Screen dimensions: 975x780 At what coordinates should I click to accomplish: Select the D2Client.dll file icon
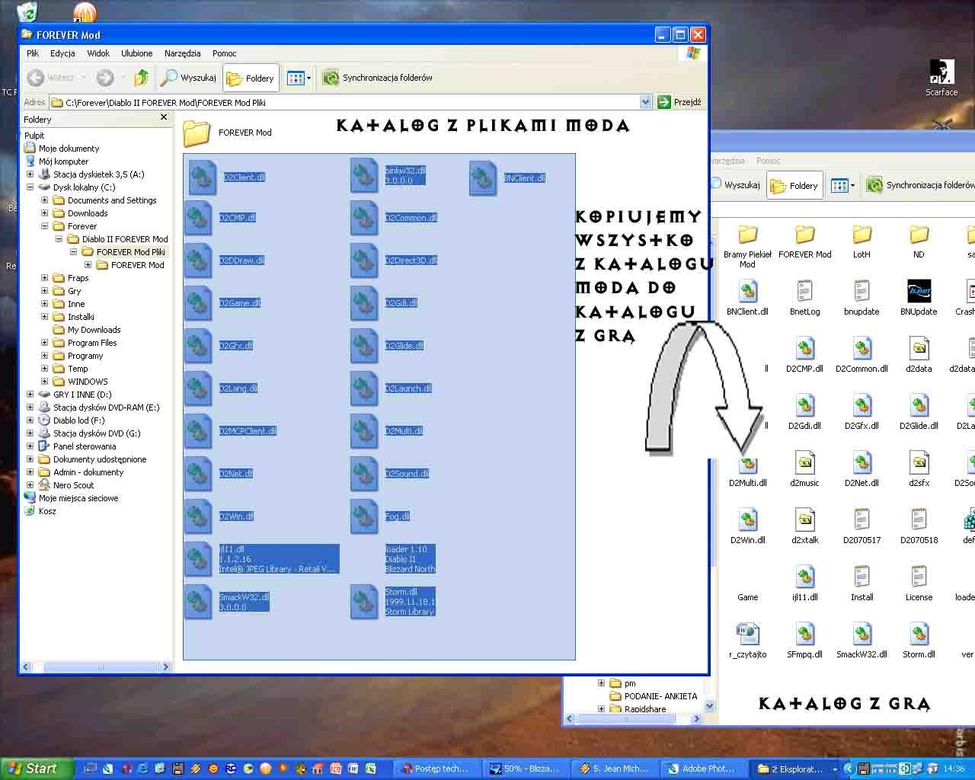pos(203,177)
